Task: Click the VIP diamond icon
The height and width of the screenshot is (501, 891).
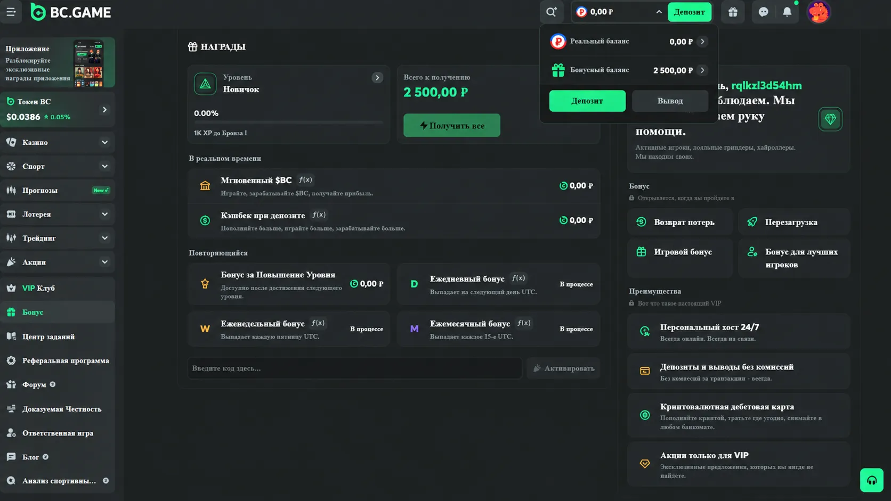Action: 830,119
